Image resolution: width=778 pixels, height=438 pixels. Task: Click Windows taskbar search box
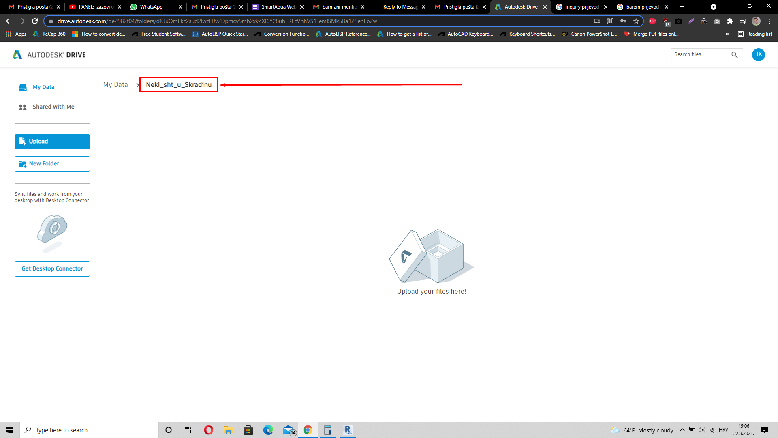(x=89, y=430)
